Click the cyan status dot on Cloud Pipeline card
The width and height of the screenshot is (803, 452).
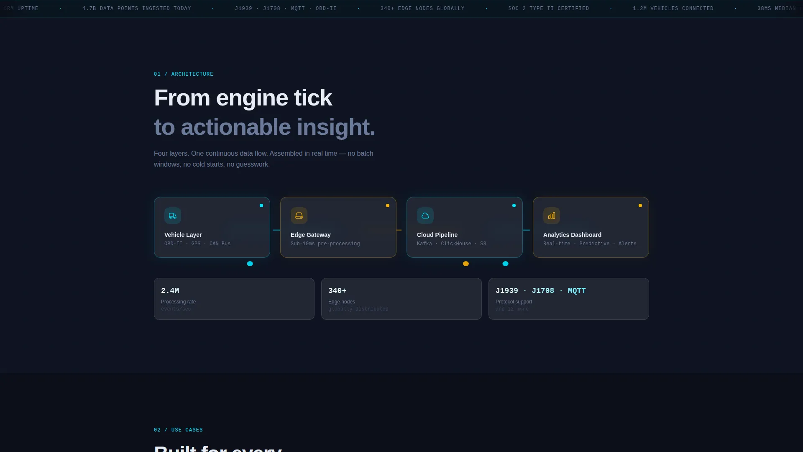(x=514, y=205)
